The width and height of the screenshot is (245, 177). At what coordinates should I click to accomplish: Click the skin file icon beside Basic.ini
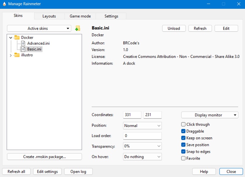(x=23, y=49)
